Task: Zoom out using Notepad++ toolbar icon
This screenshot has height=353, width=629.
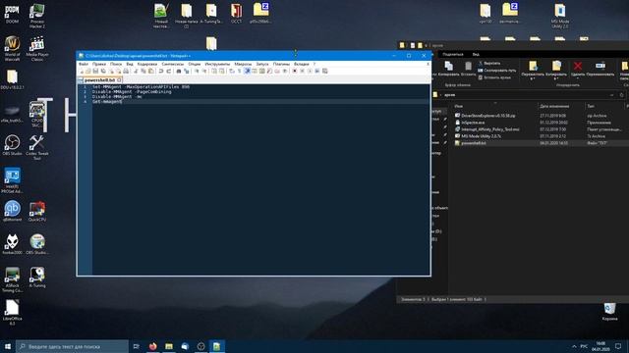Action: 203,71
